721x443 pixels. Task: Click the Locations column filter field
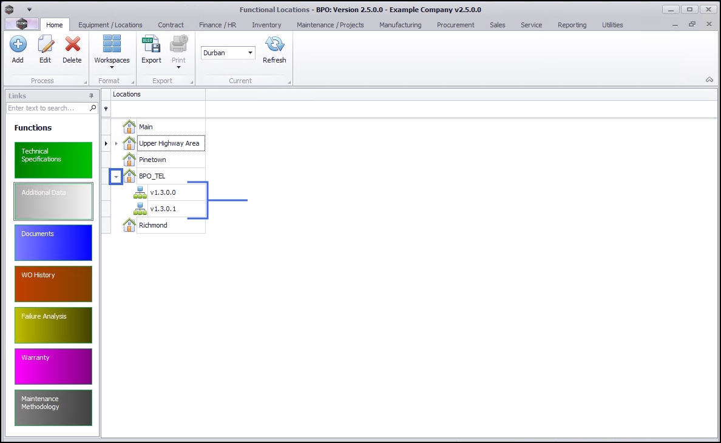coord(158,109)
